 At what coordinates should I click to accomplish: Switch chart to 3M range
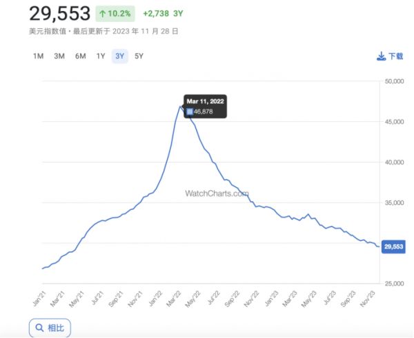59,56
